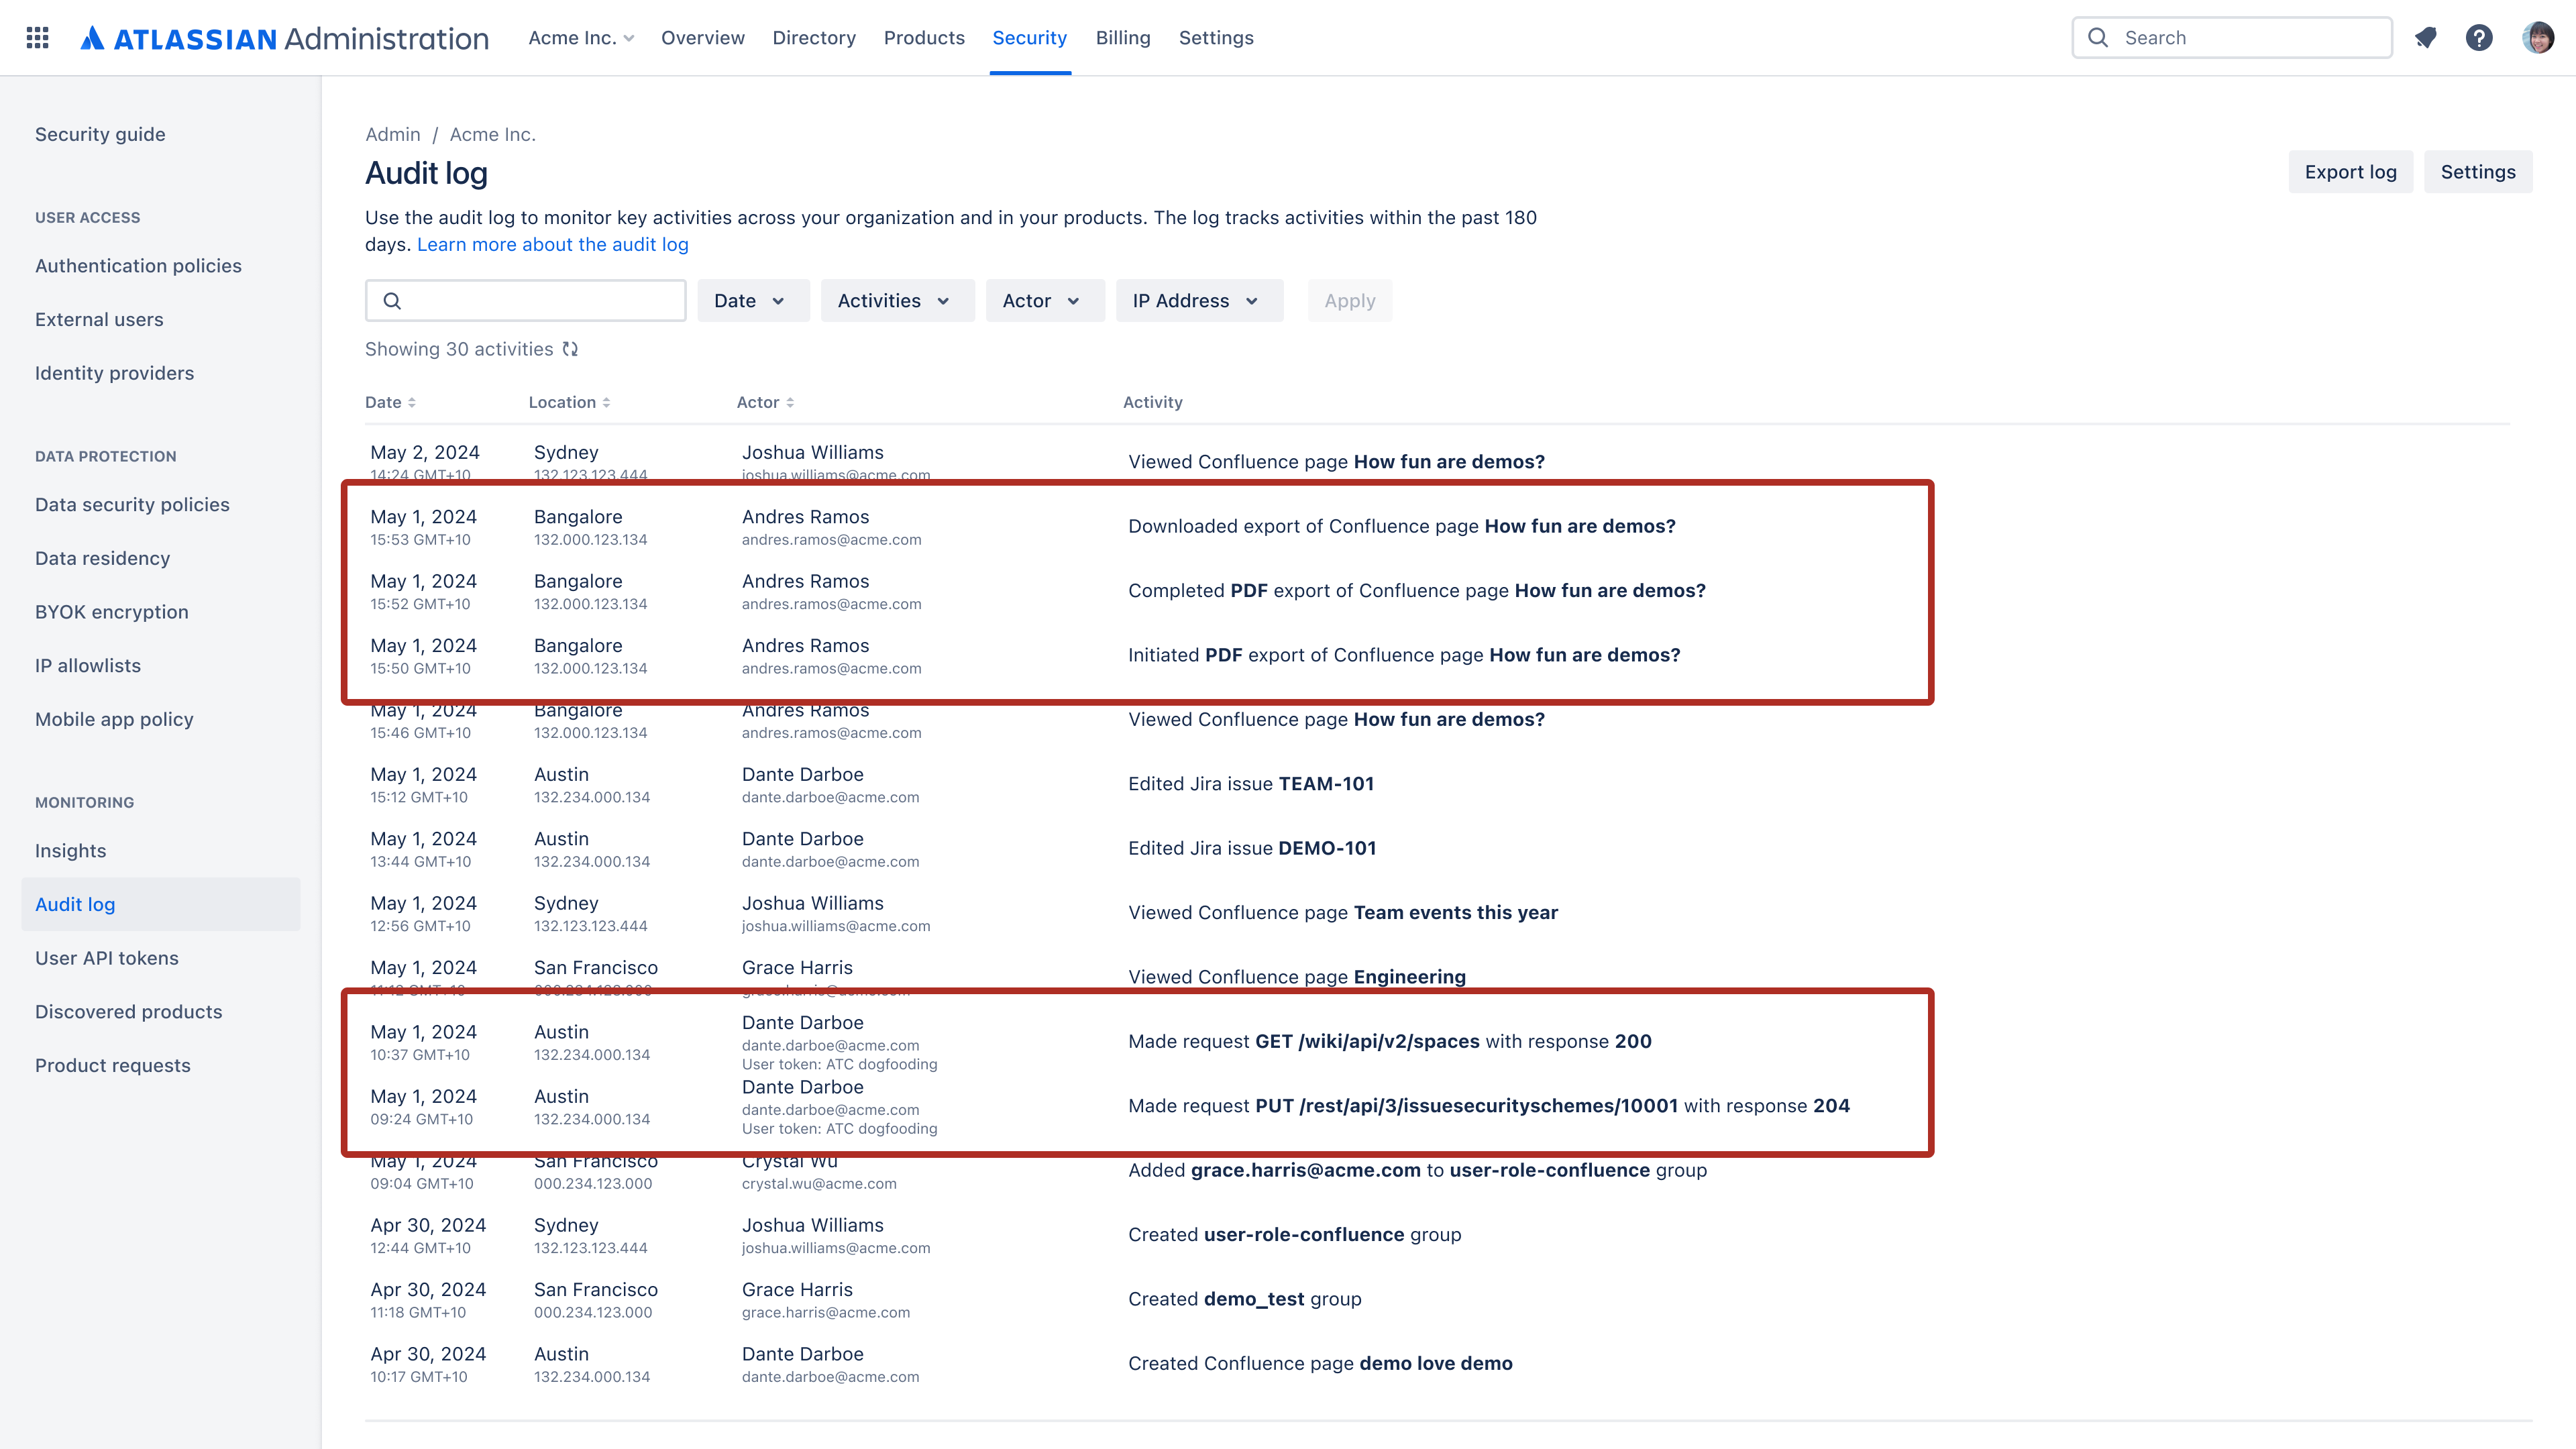Open BYOK encryption in sidebar
This screenshot has width=2576, height=1449.
111,612
